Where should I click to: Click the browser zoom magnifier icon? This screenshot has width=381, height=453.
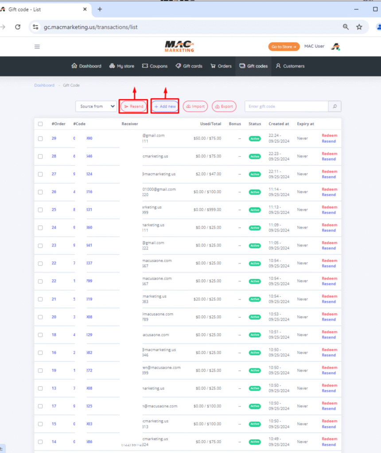point(346,27)
